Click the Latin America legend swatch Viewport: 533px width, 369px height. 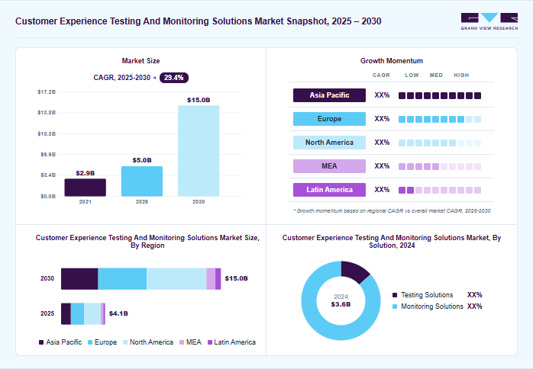coord(210,342)
